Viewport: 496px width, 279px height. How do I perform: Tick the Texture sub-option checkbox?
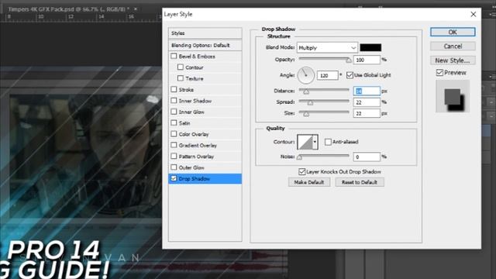(x=181, y=78)
